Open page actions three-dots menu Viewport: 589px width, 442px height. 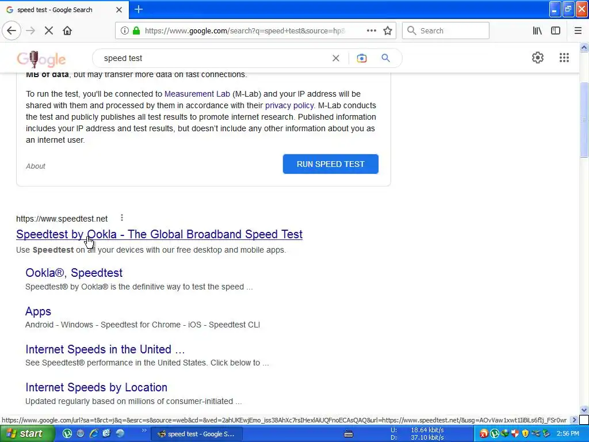point(371,31)
